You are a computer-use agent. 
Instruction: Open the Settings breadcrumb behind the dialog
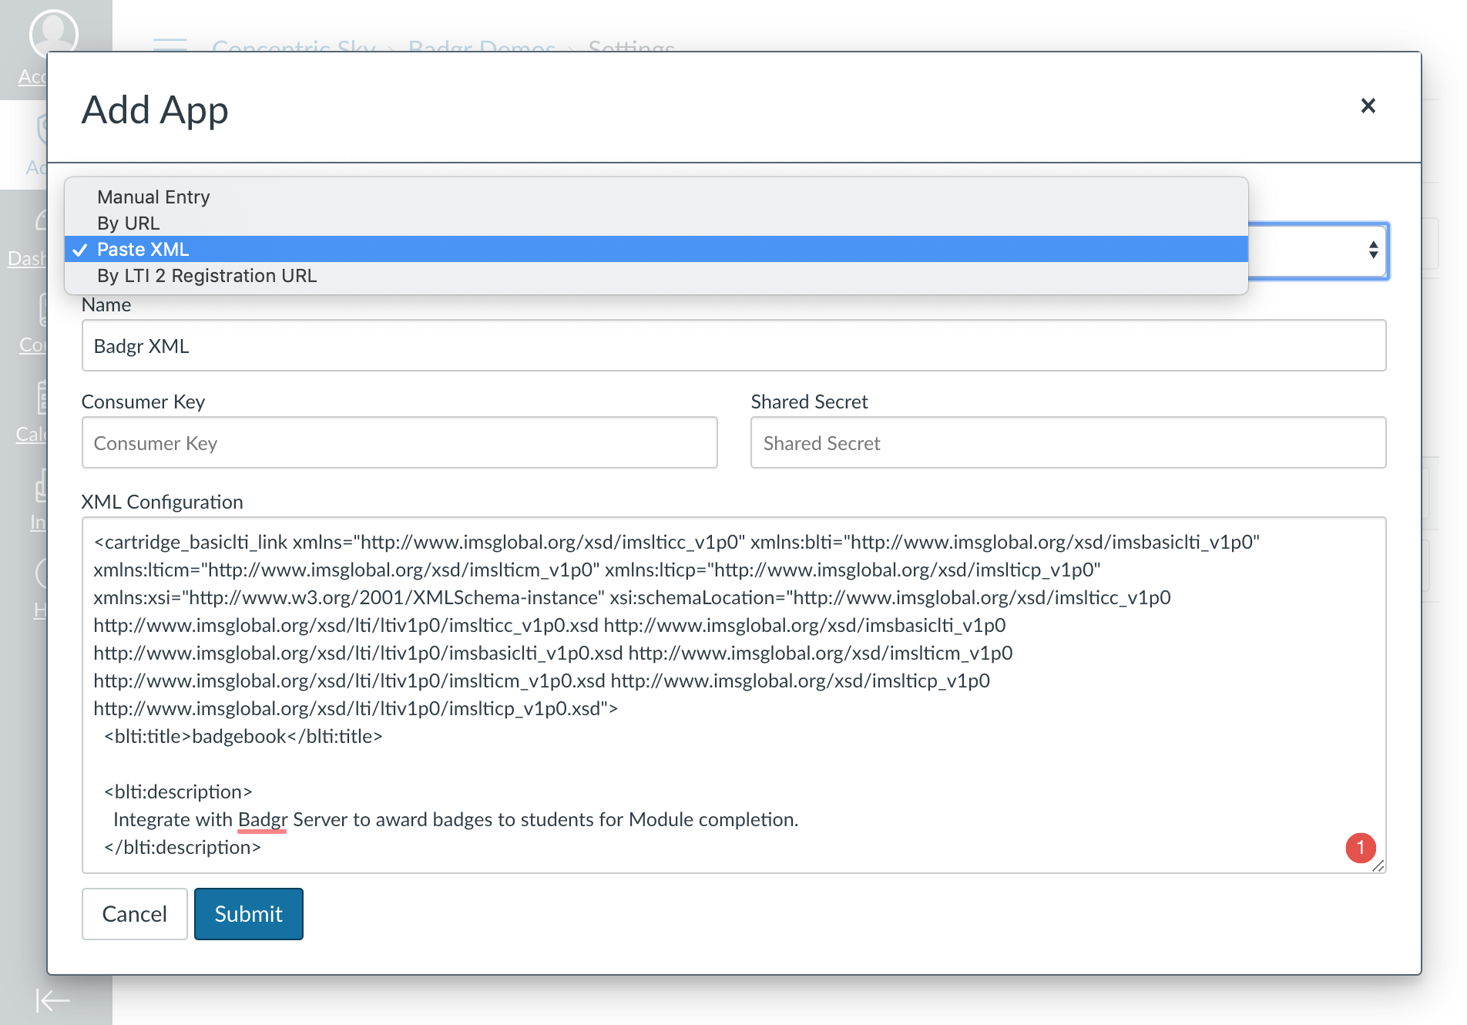pyautogui.click(x=631, y=46)
